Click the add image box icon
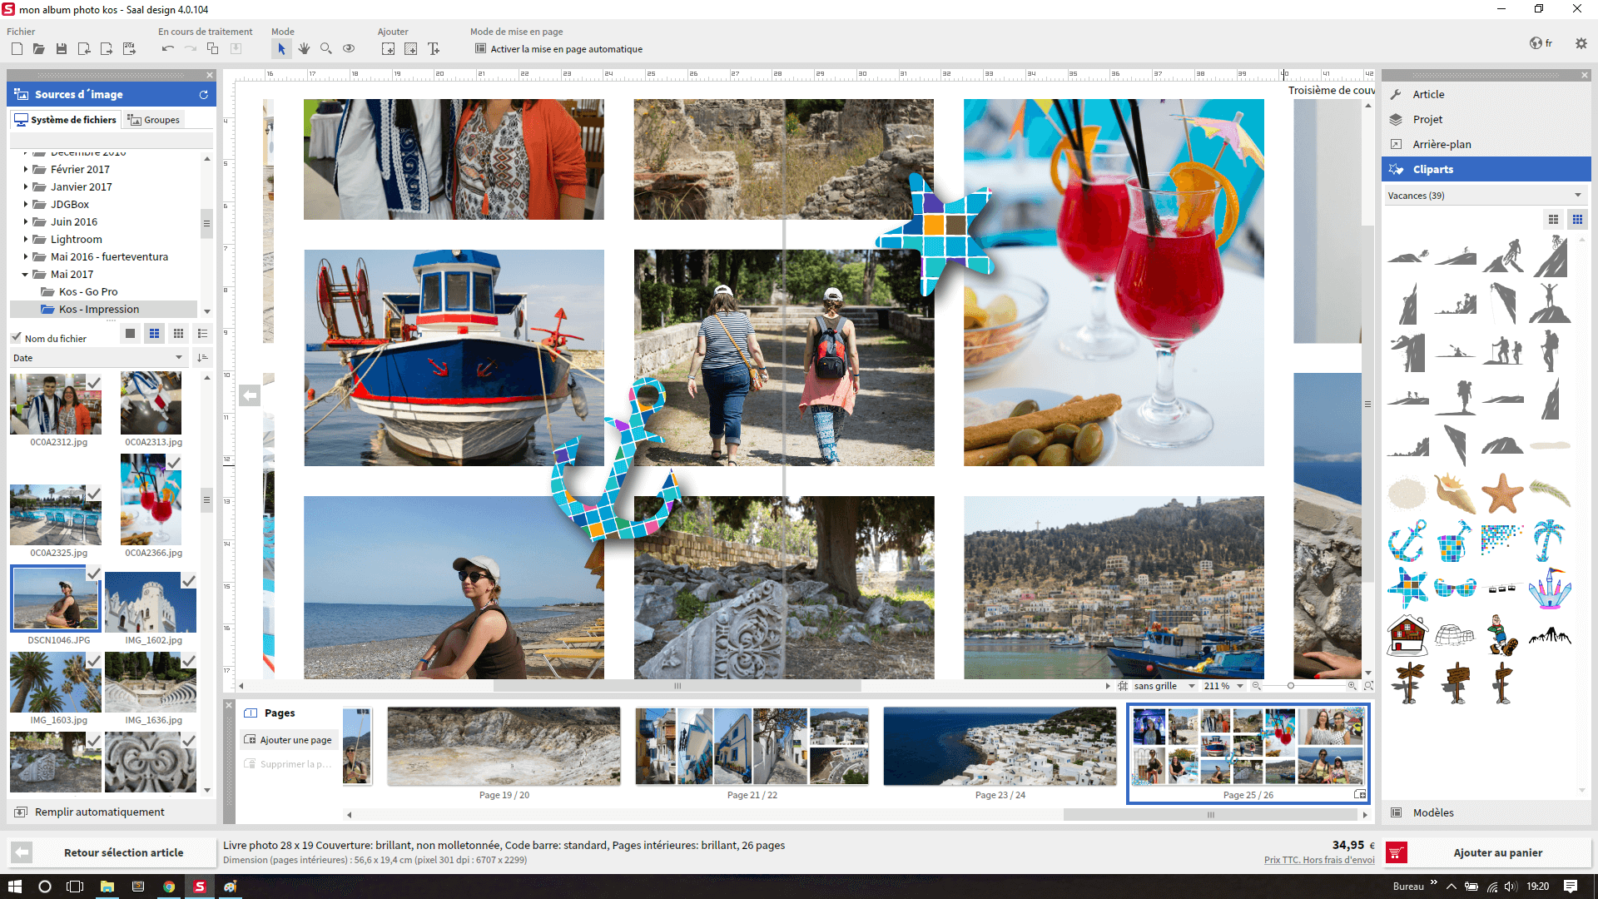Image resolution: width=1598 pixels, height=899 pixels. point(389,49)
